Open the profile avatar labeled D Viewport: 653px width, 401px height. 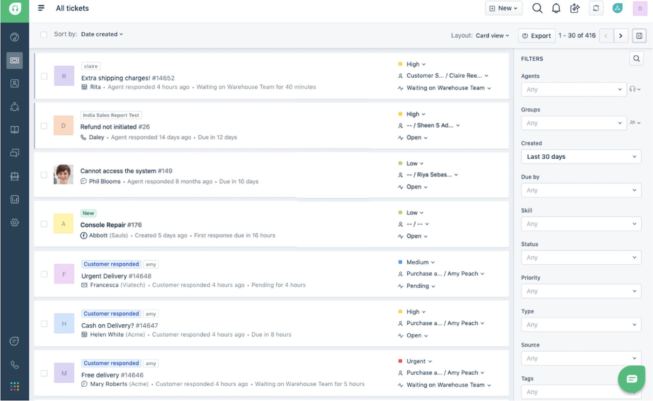tap(640, 8)
